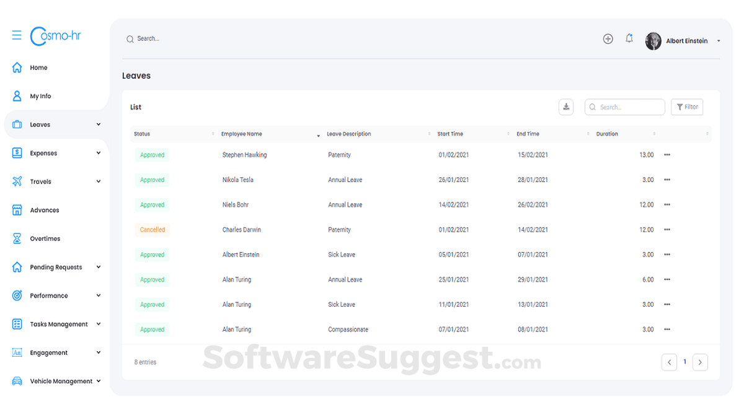The width and height of the screenshot is (744, 418).
Task: Open row actions for Alan Turing Compassionate leave
Action: click(667, 329)
